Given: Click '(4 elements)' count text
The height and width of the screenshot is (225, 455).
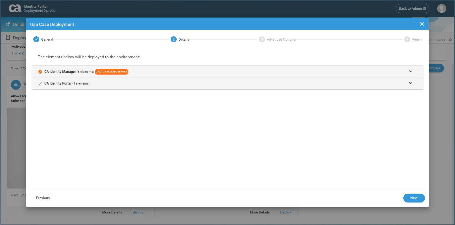Looking at the screenshot, I should click(81, 83).
